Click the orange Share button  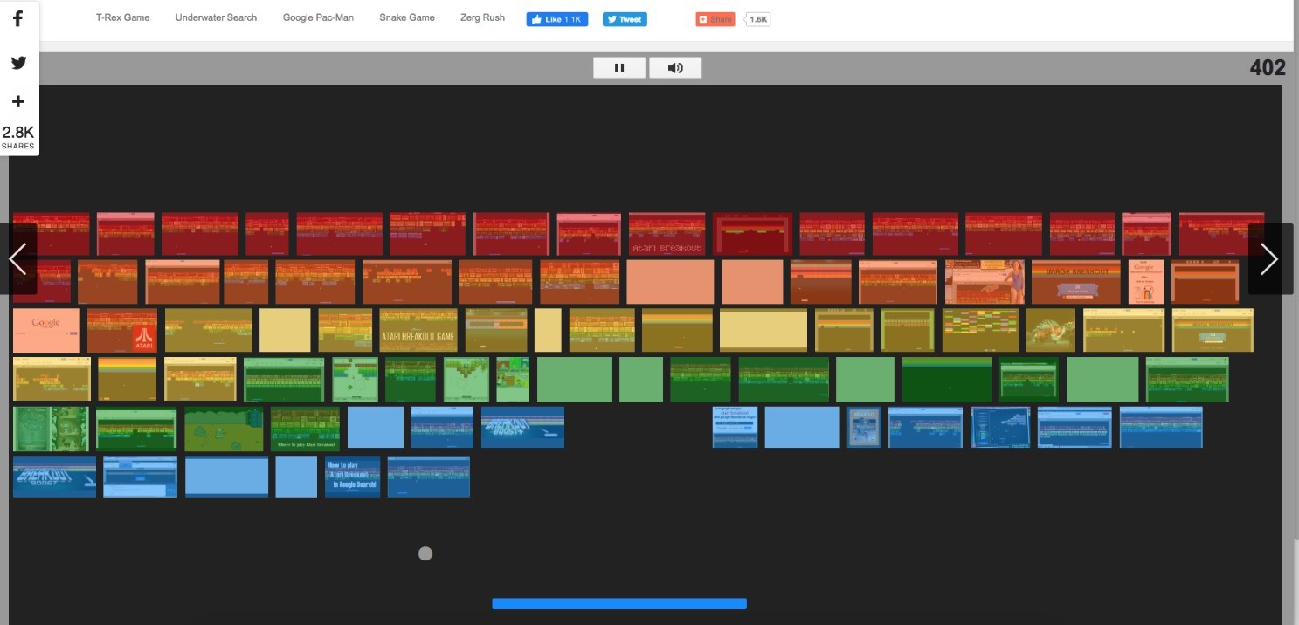[715, 19]
